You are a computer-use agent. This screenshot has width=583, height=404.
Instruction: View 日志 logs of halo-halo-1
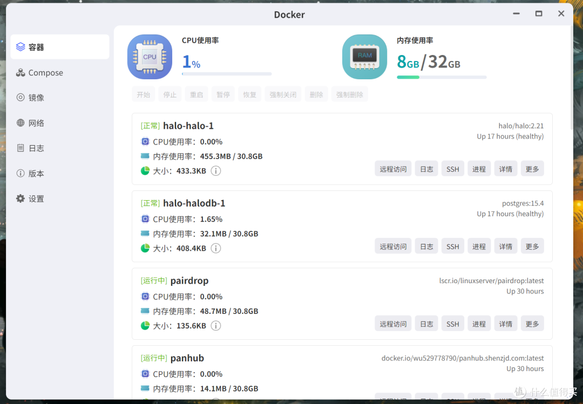click(x=426, y=169)
